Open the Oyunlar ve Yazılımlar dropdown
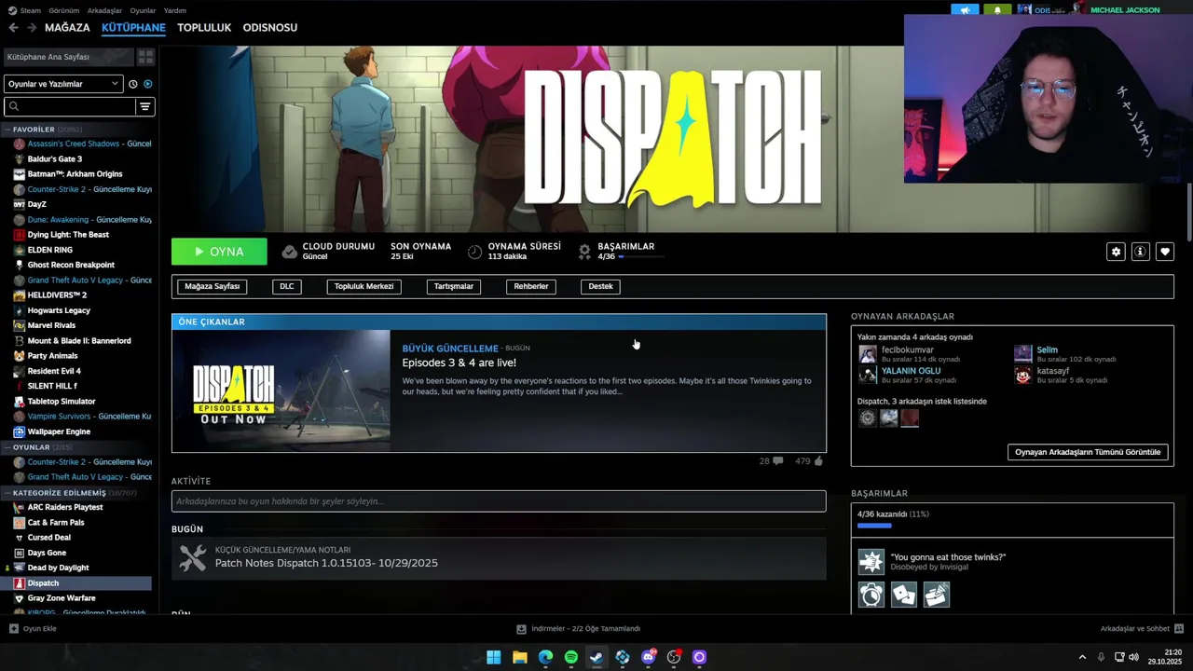 point(63,84)
